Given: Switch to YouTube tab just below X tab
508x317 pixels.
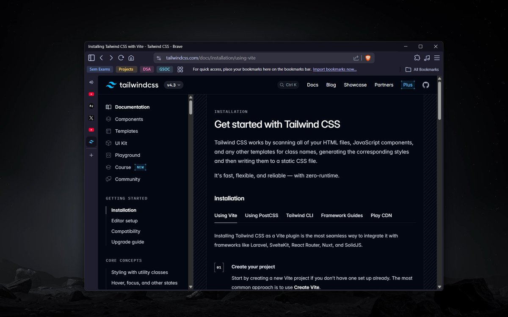Looking at the screenshot, I should [91, 130].
